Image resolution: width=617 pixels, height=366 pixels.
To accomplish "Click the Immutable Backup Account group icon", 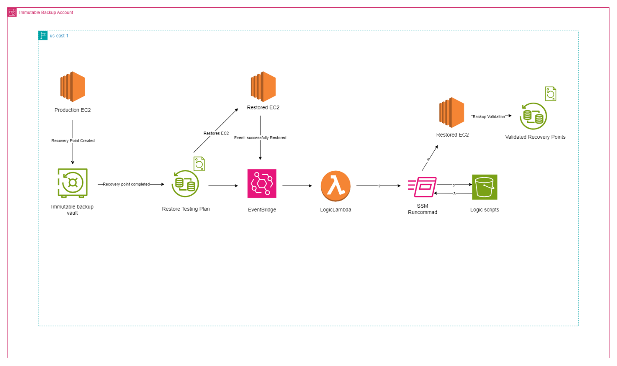I will coord(12,13).
